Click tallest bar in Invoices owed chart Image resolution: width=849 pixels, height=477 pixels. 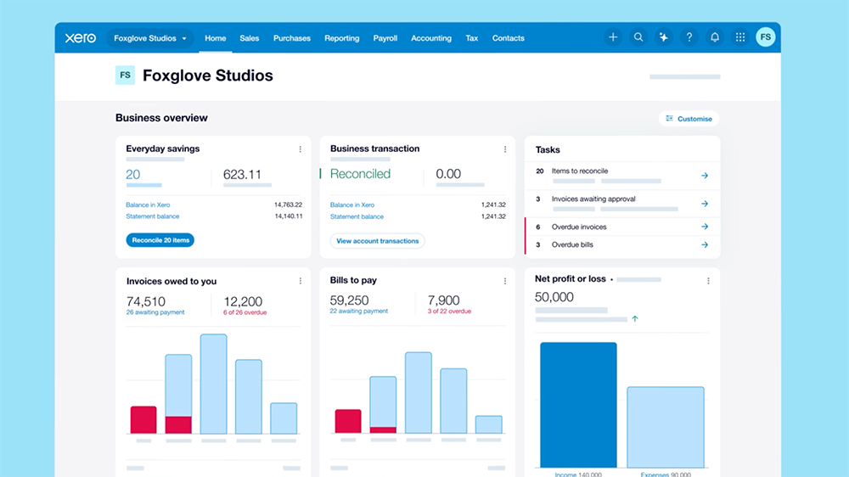tap(213, 384)
